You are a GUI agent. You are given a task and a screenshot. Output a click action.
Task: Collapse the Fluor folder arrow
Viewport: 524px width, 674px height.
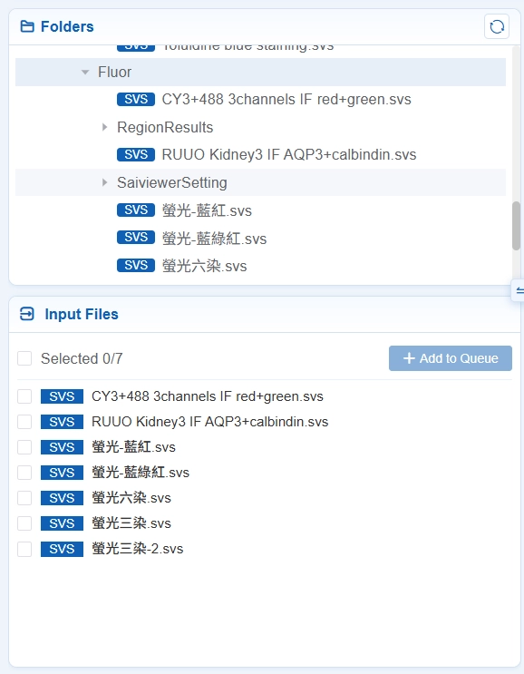pos(85,73)
